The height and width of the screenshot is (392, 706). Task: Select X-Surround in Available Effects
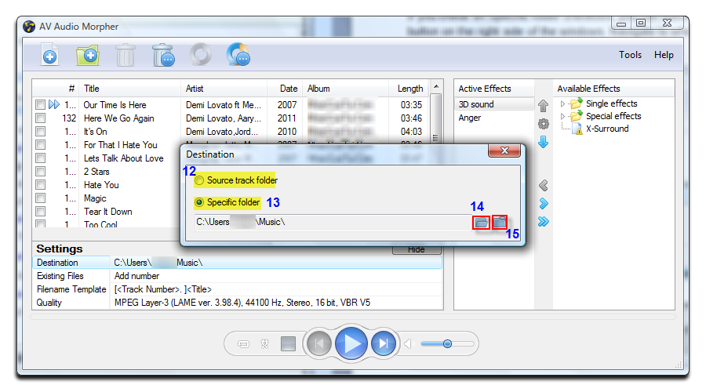pyautogui.click(x=607, y=129)
